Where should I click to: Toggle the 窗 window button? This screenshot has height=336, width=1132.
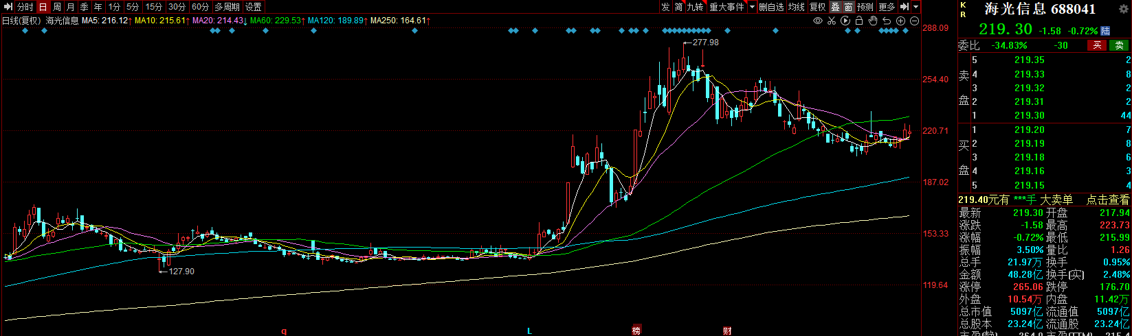click(849, 7)
